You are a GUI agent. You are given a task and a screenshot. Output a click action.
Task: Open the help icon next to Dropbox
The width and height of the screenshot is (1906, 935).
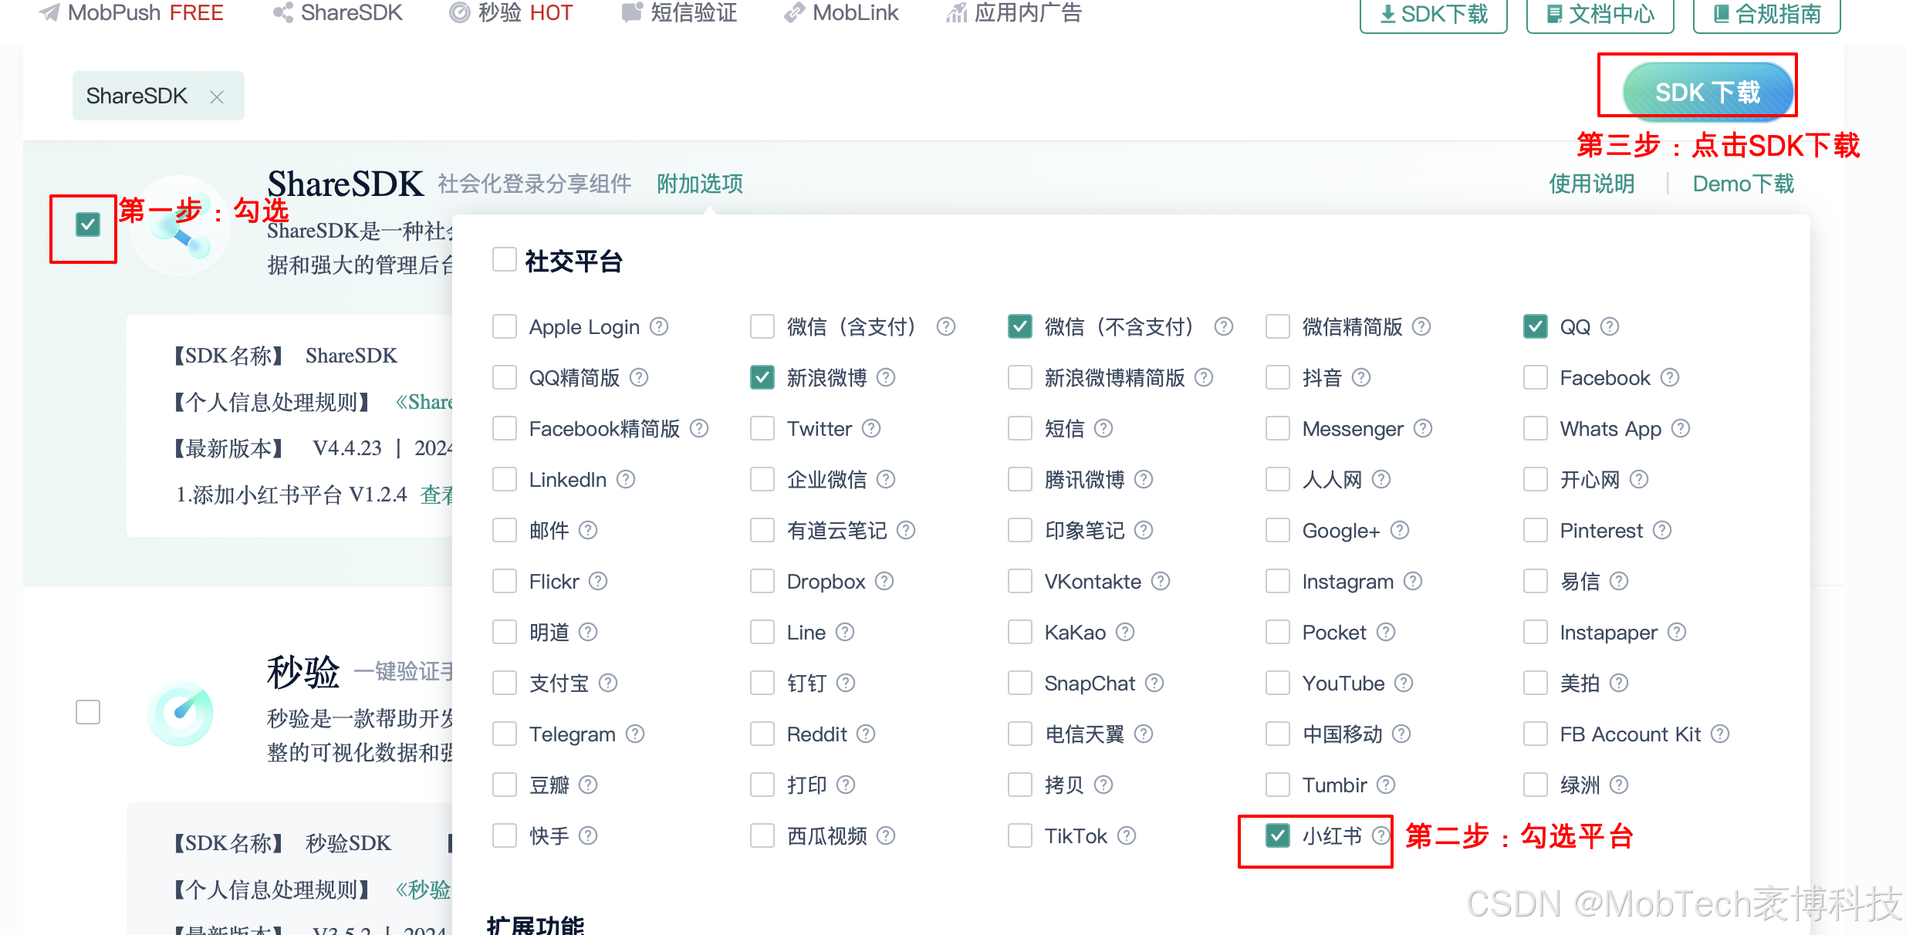click(x=884, y=581)
